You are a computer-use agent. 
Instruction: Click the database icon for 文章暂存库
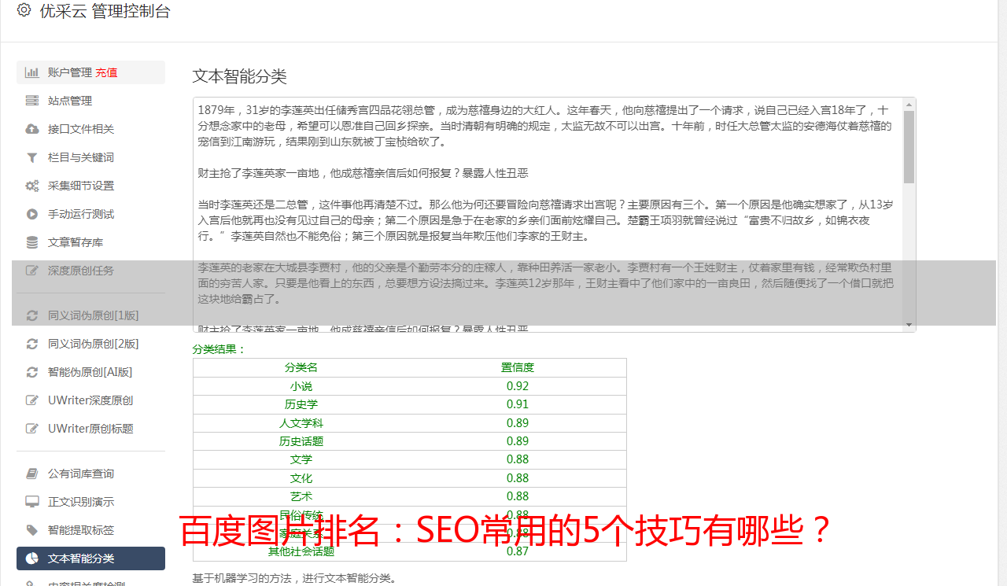pyautogui.click(x=32, y=242)
